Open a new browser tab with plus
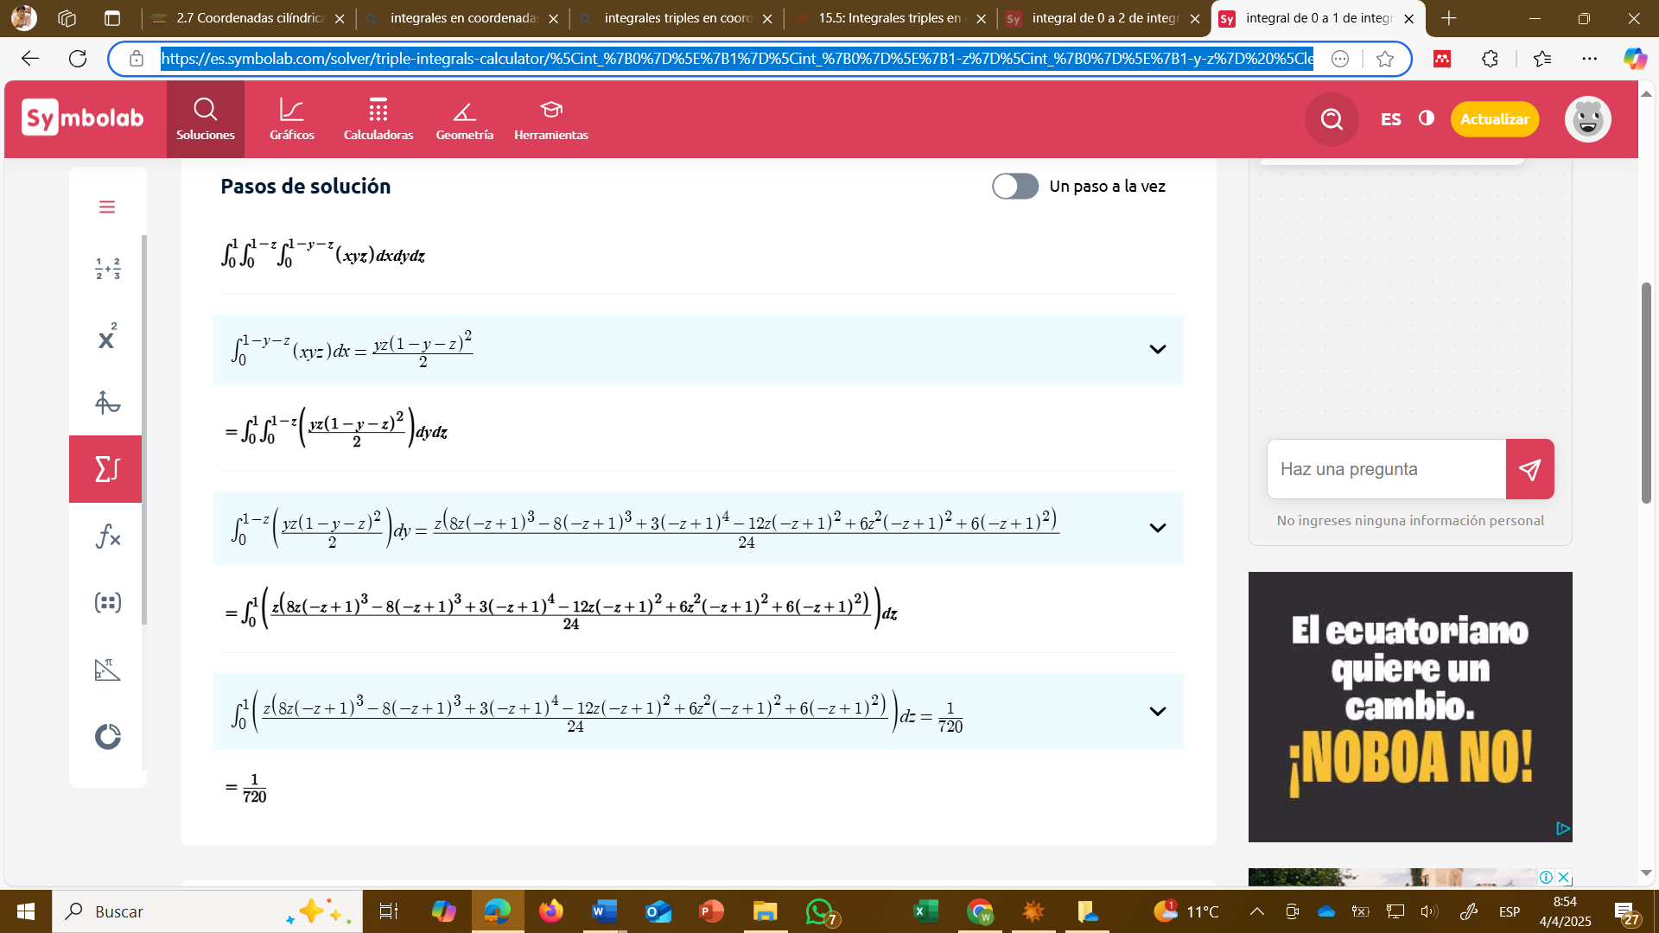This screenshot has width=1659, height=933. click(1449, 18)
